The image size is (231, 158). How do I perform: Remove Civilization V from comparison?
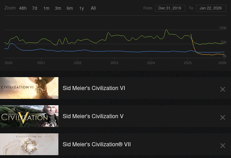(x=223, y=117)
